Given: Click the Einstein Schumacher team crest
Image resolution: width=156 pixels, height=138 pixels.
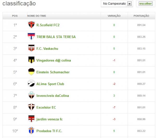Looking at the screenshot, I should coord(31,72).
